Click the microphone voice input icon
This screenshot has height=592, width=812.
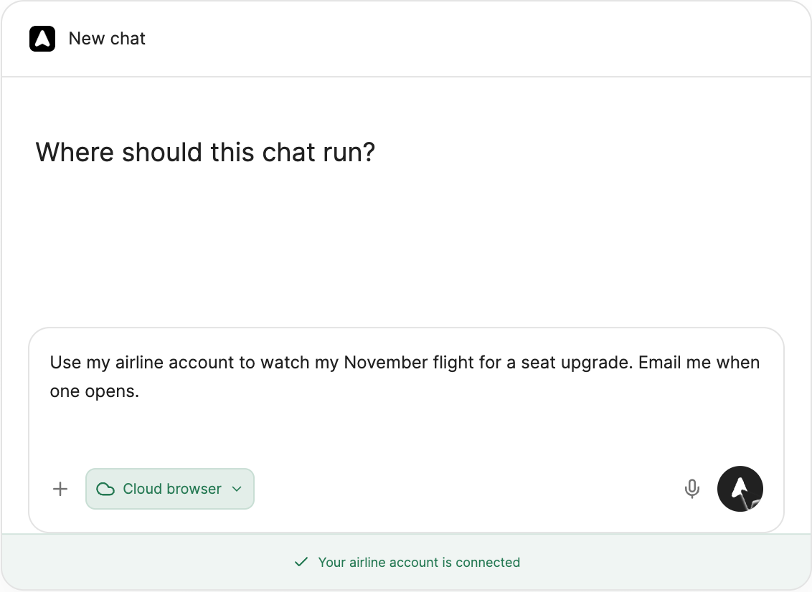692,489
